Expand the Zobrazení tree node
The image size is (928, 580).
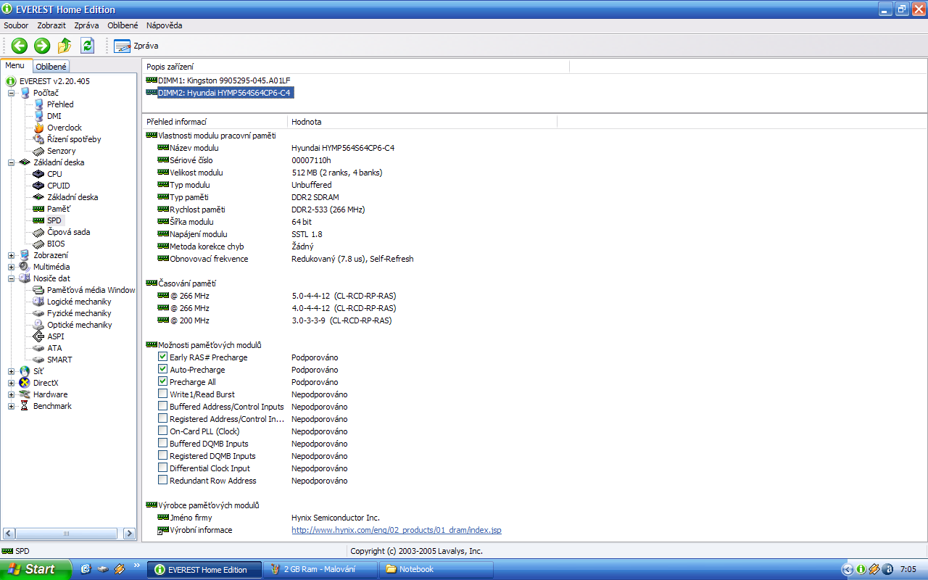click(12, 255)
